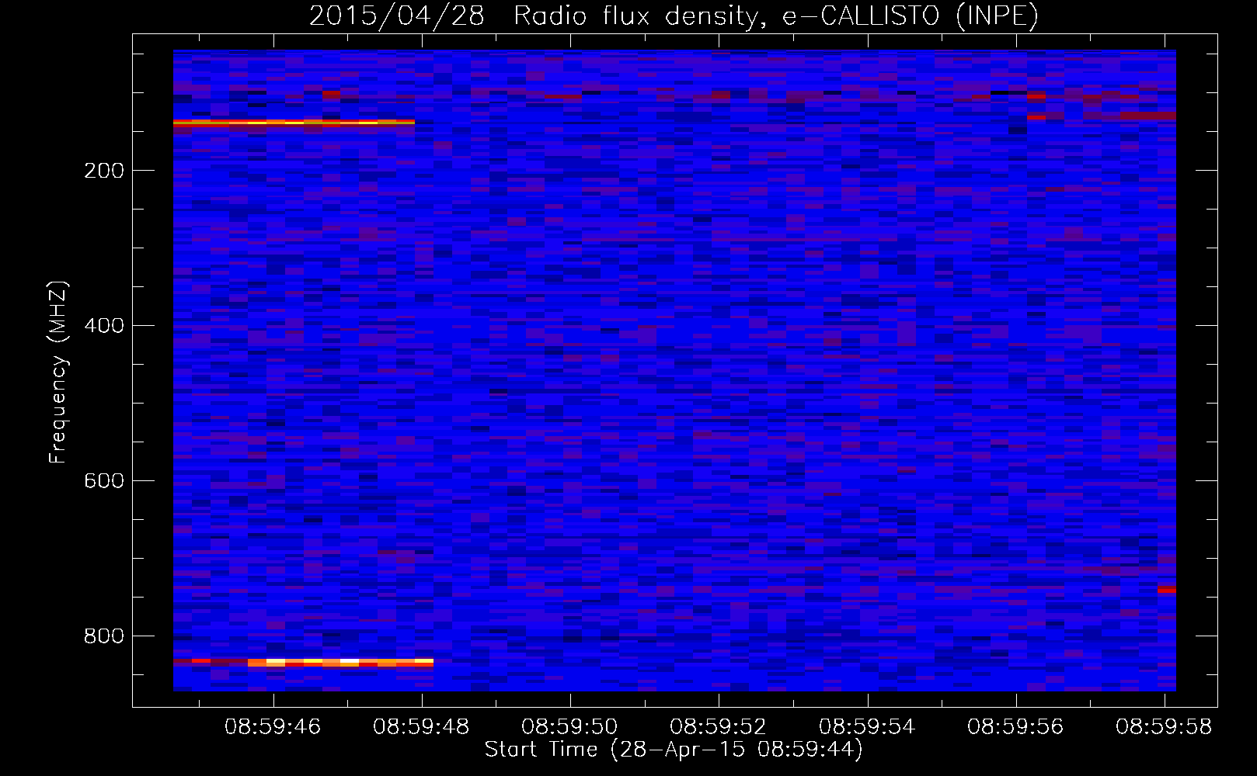Click the 08:59:48 time tick label
1257x776 pixels.
tap(421, 727)
